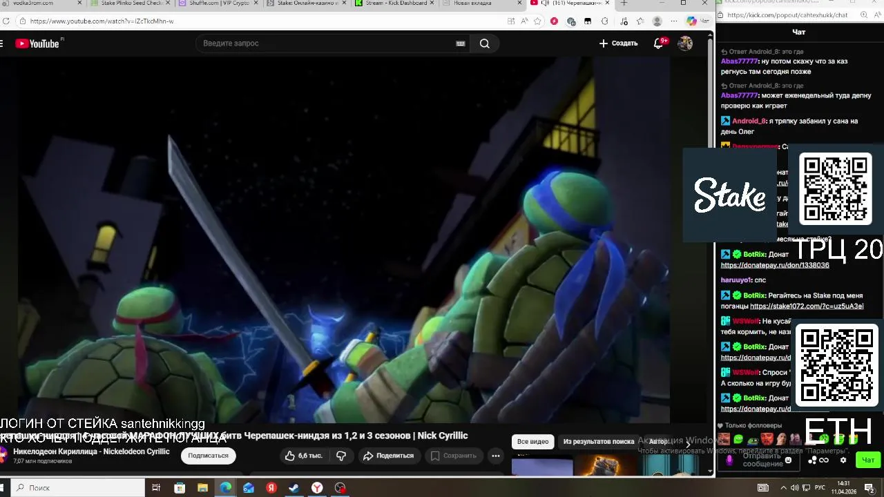Click Поделиться share button
The width and height of the screenshot is (884, 497).
tap(389, 456)
